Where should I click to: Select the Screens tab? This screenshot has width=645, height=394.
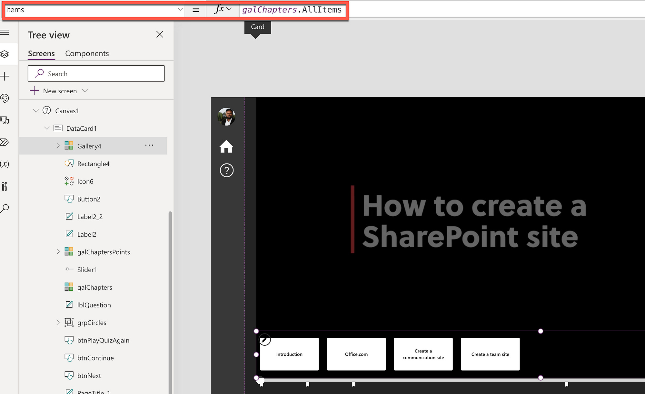(x=41, y=53)
